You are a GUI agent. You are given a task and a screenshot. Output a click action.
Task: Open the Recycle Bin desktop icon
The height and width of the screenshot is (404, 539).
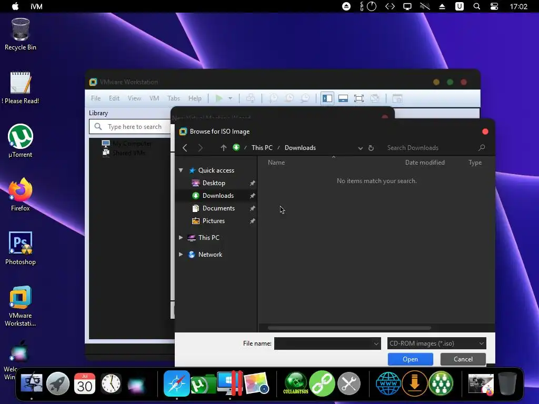pos(21,34)
